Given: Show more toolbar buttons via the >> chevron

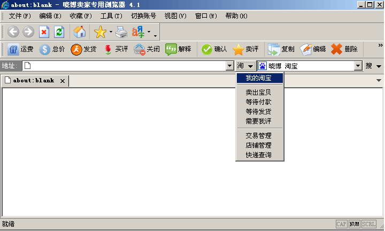Looking at the screenshot, I should [380, 45].
